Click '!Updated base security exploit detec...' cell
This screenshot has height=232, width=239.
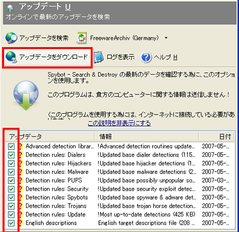(x=147, y=189)
